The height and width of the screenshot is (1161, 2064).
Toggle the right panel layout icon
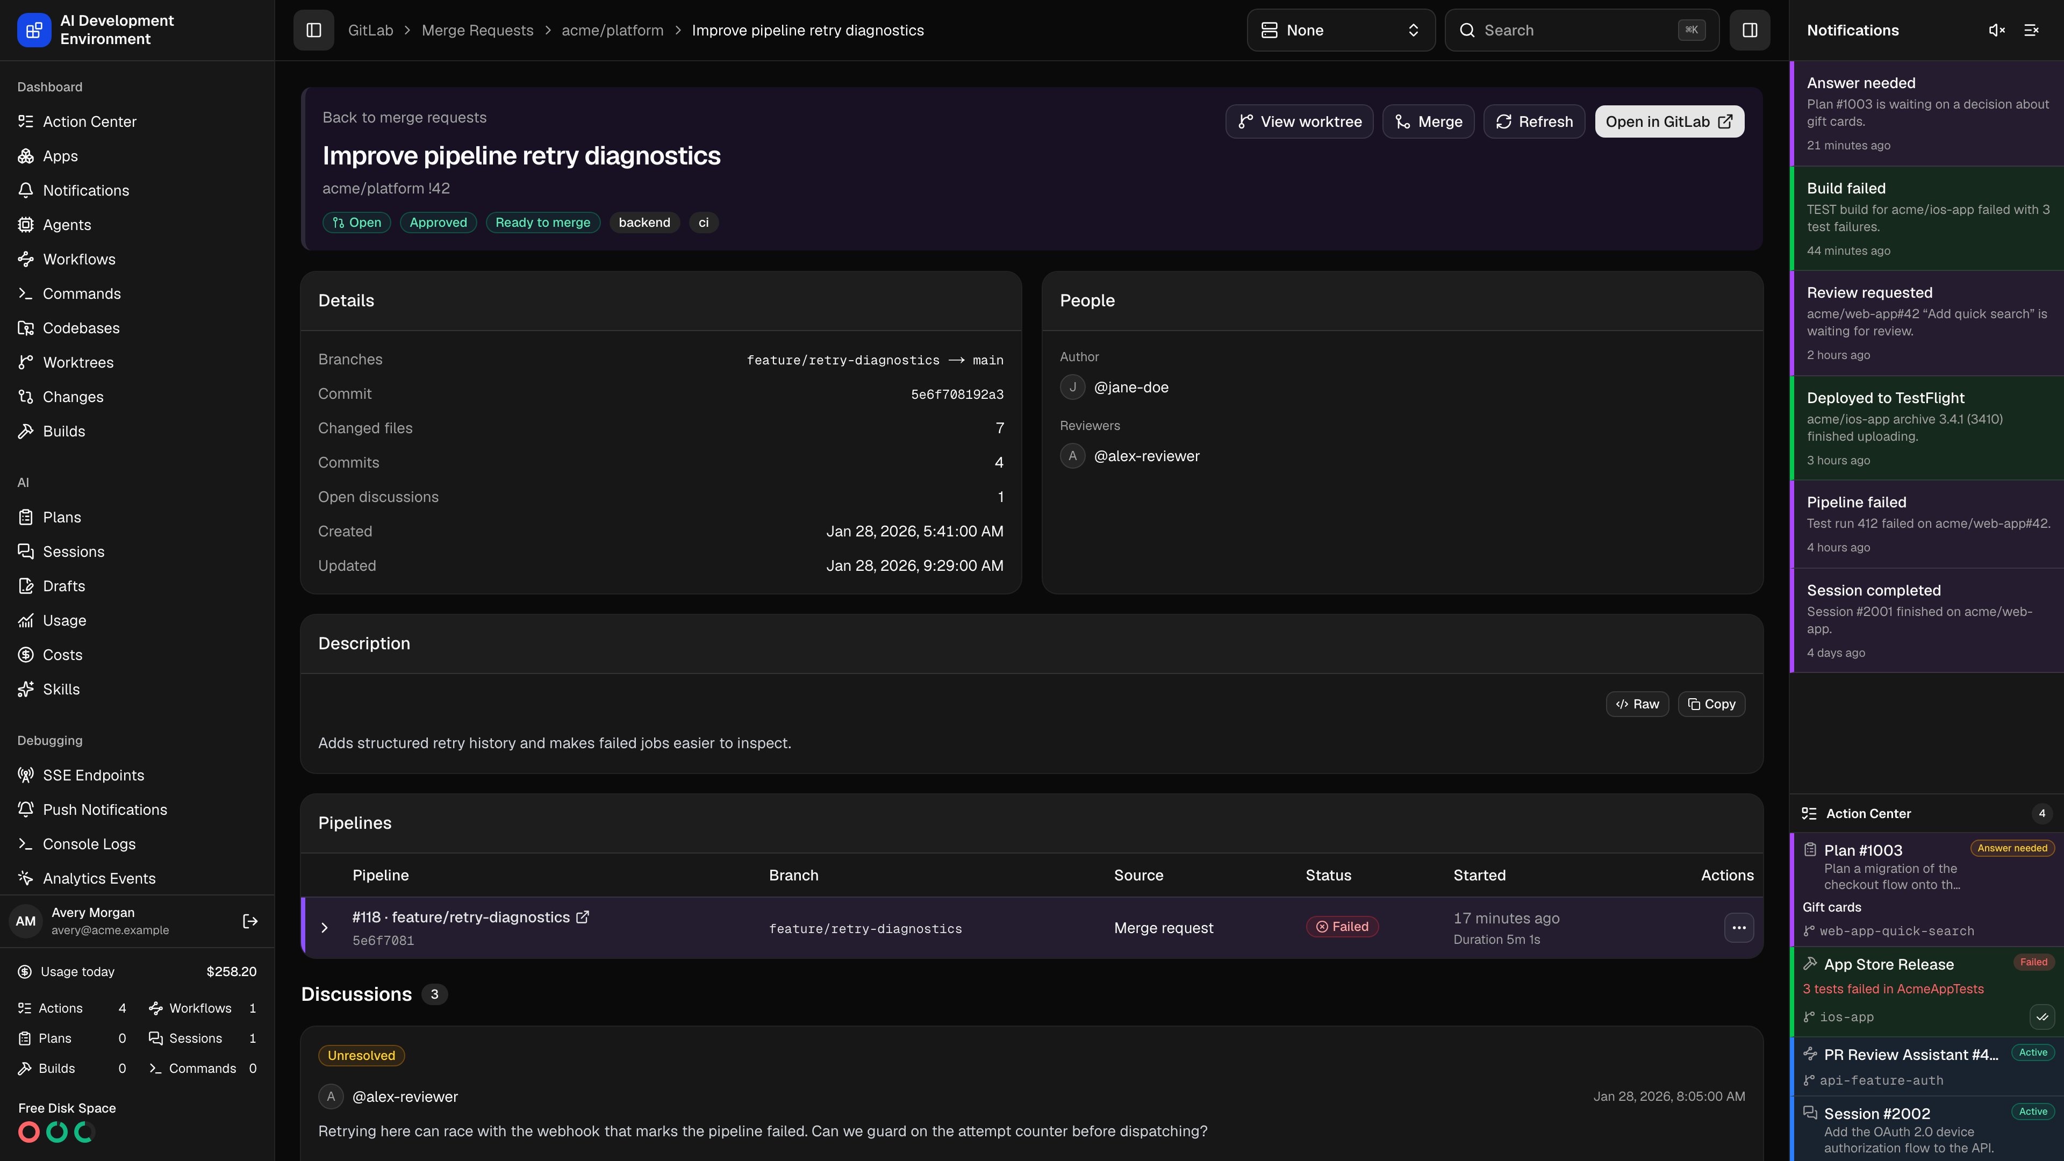click(x=1749, y=30)
